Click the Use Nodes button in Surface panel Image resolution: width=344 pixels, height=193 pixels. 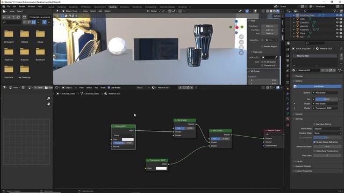317,86
